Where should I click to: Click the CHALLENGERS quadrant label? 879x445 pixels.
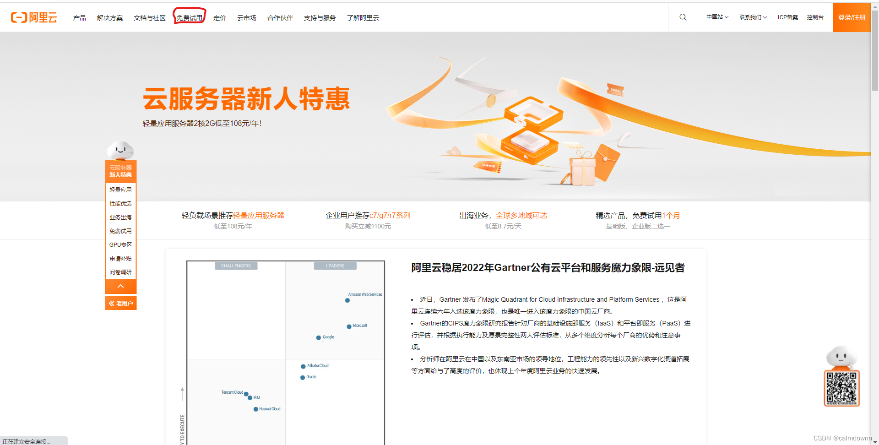point(236,266)
